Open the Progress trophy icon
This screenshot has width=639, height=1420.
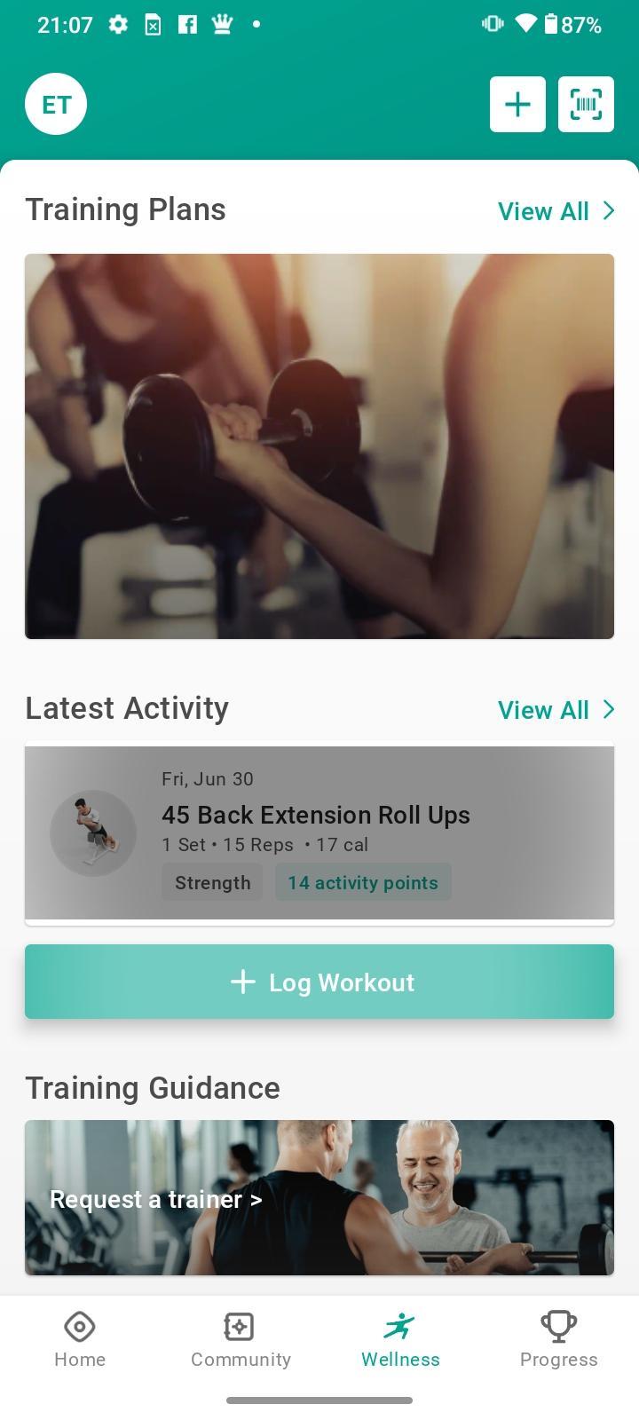(559, 1327)
